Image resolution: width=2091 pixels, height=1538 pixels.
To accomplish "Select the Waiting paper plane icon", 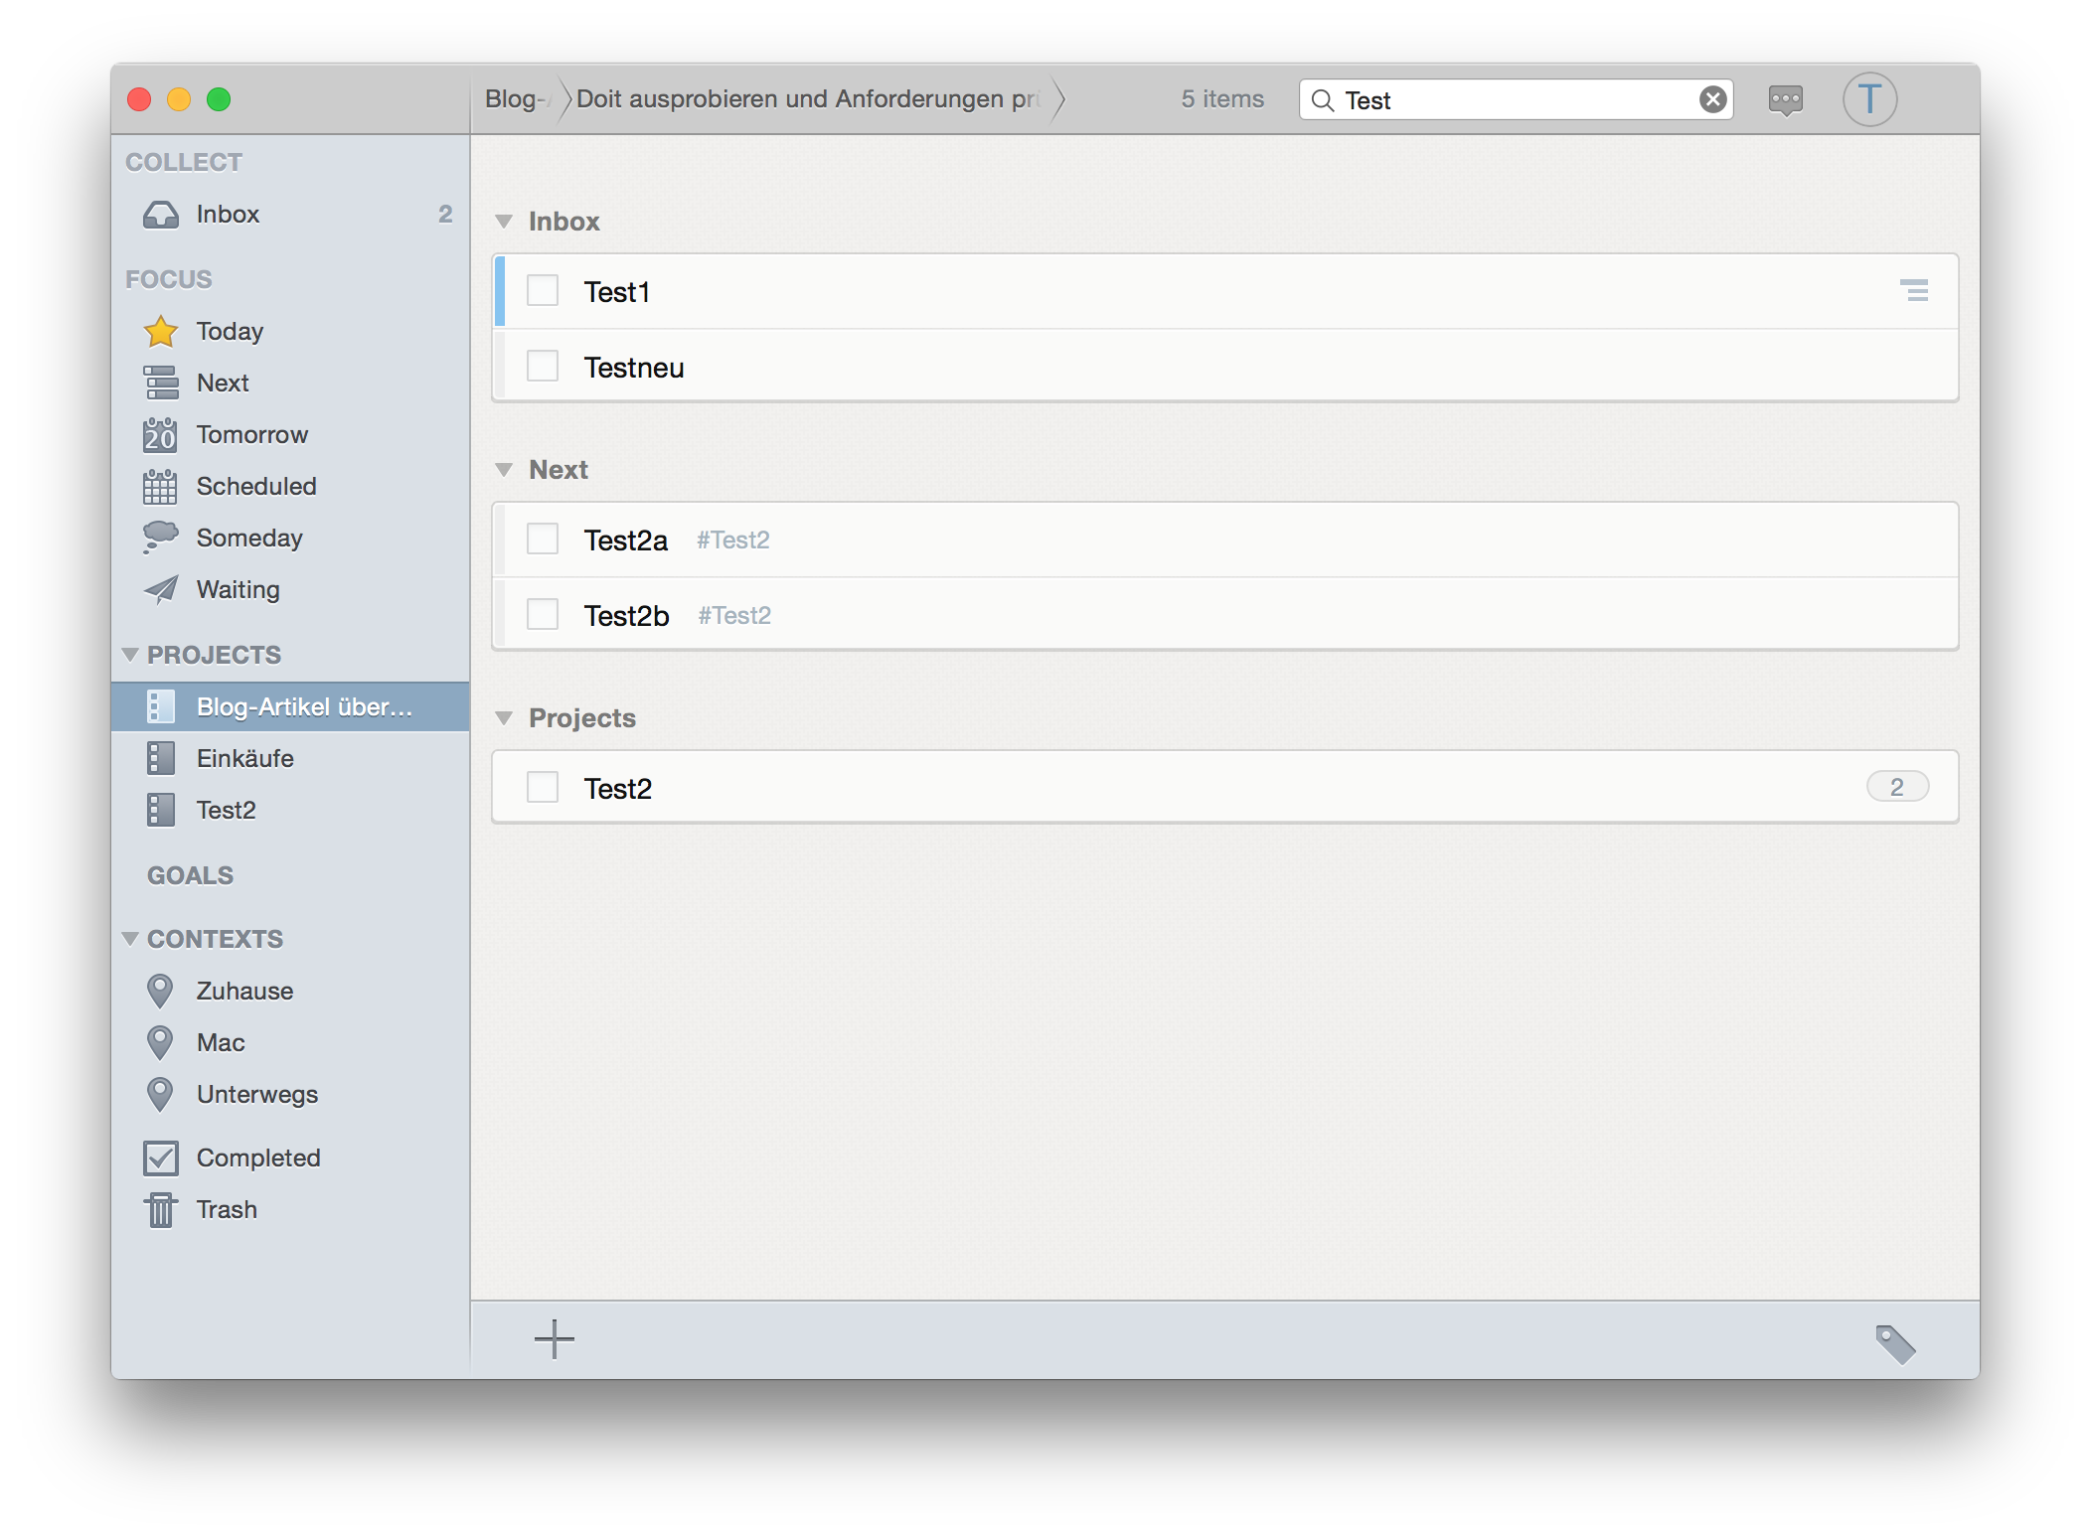I will pos(161,589).
